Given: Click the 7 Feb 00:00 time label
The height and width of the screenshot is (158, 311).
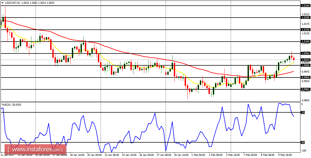Looking at the screenshot, I should coord(250,155).
